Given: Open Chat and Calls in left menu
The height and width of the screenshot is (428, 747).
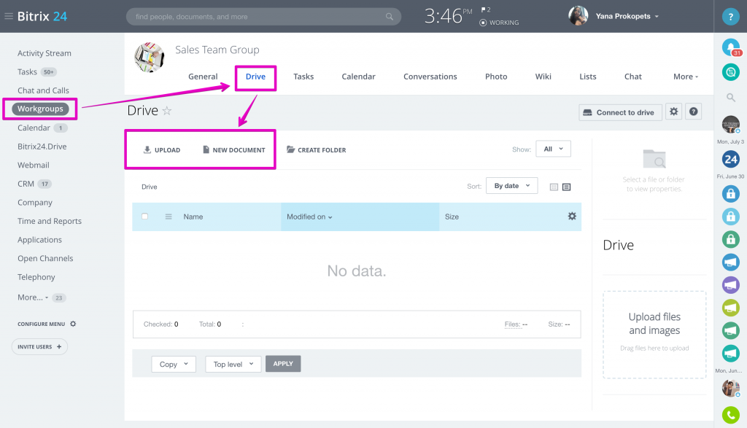Looking at the screenshot, I should tap(43, 90).
